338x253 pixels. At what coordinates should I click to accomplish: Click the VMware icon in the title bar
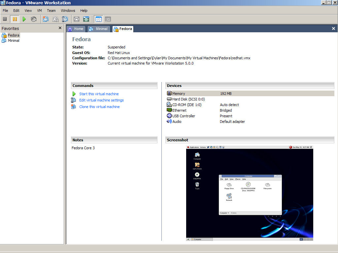pyautogui.click(x=3, y=3)
